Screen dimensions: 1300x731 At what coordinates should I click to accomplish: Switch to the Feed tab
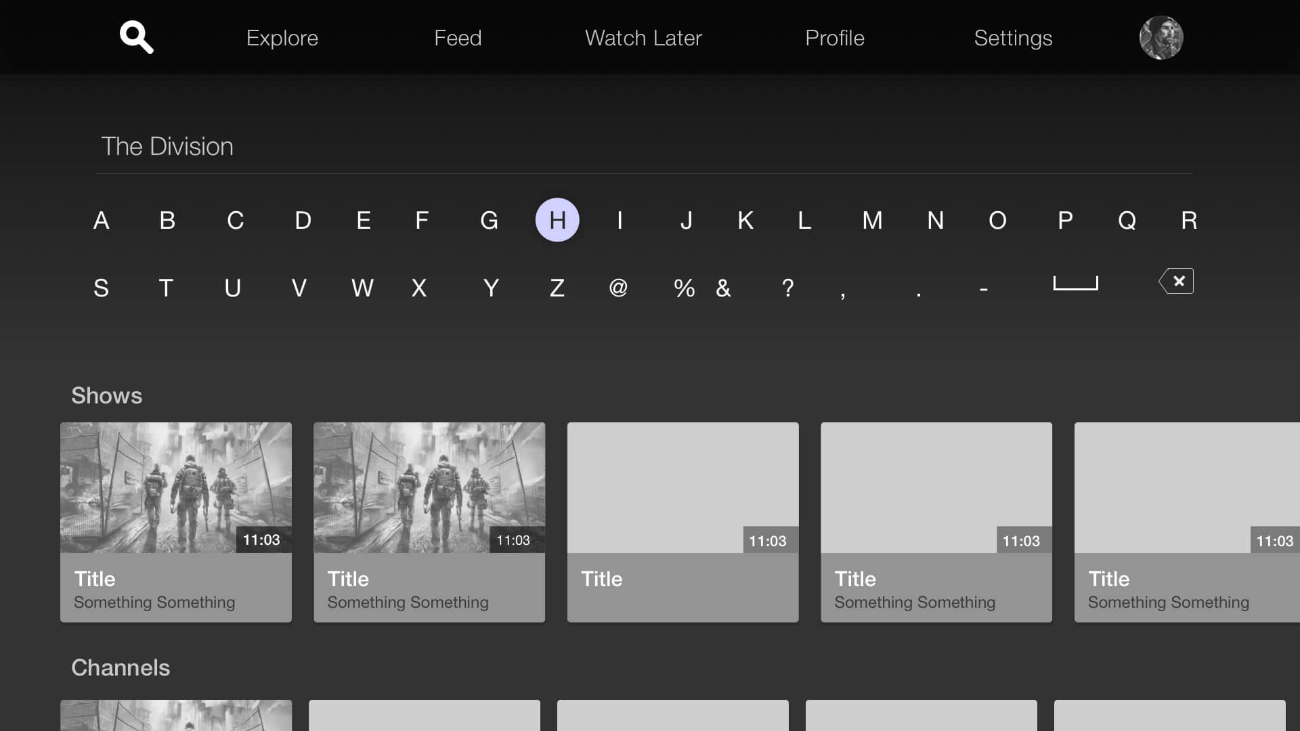[x=458, y=38]
